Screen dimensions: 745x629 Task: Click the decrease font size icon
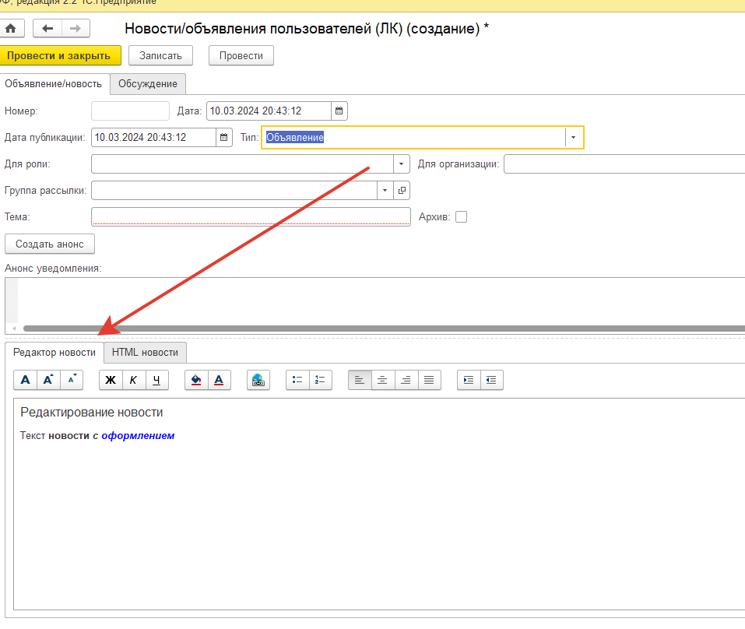[72, 380]
